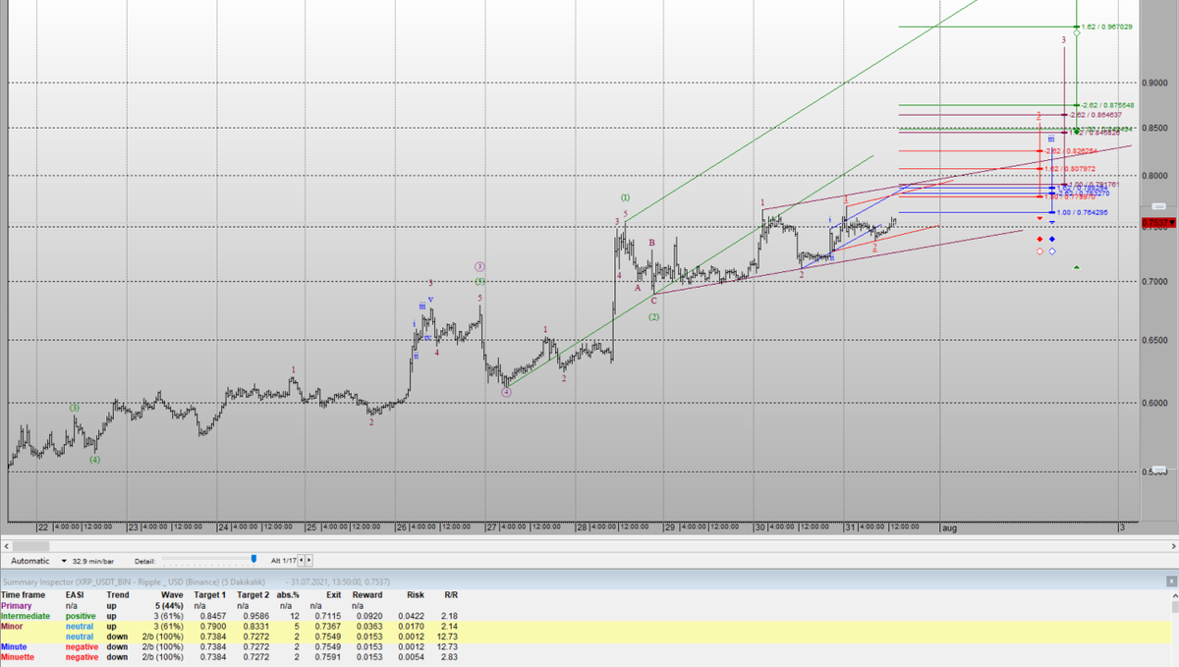Click the Trend column header
The image size is (1179, 667).
[117, 595]
